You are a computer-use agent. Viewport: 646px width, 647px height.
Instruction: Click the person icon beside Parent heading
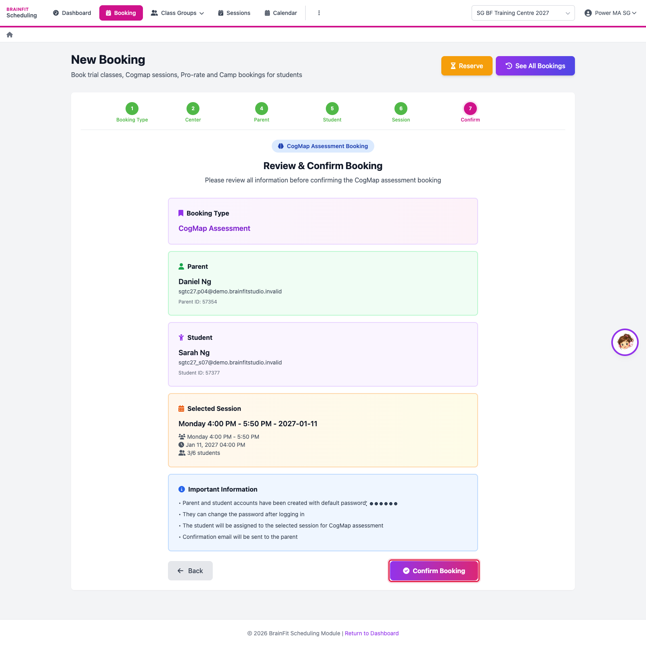181,266
